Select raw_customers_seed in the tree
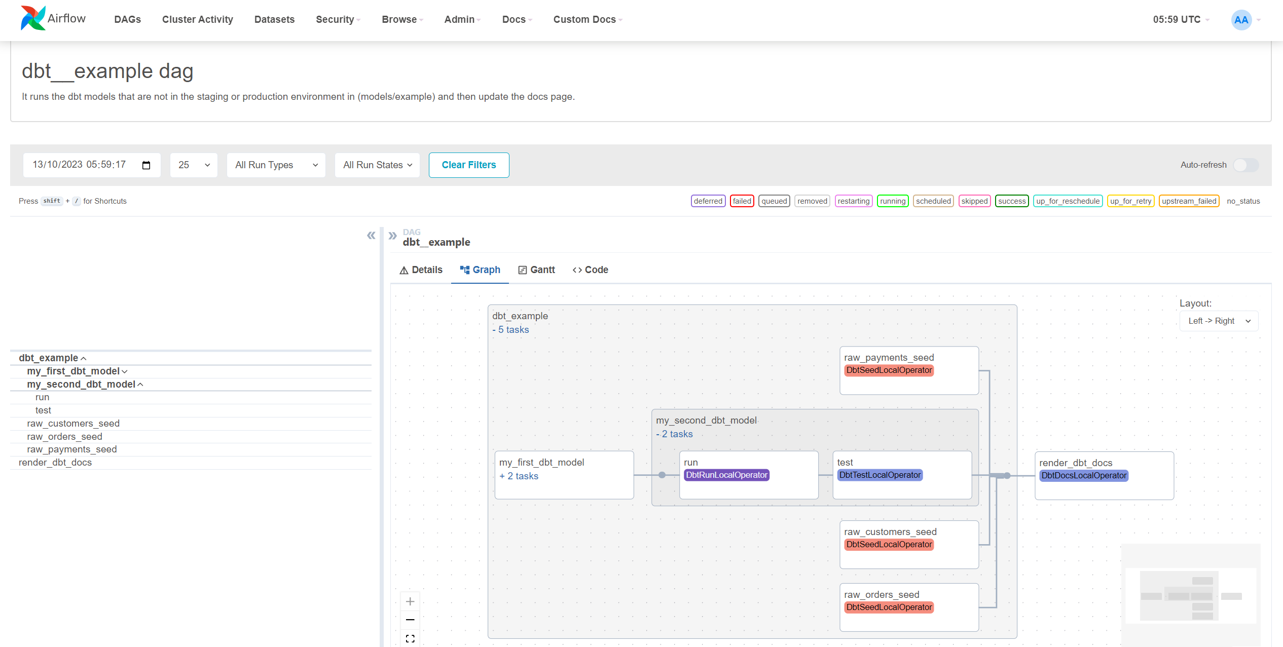This screenshot has width=1283, height=647. click(x=191, y=424)
